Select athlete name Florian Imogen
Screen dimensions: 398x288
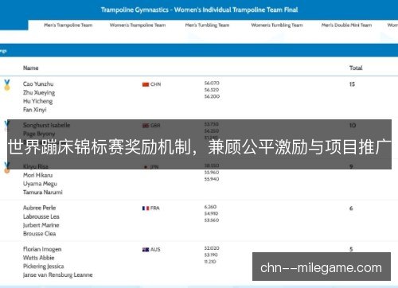coord(42,250)
